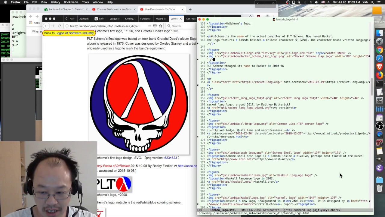The width and height of the screenshot is (385, 217).
Task: Close the Live Dashboard Chrome tab
Action: pyautogui.click(x=183, y=9)
